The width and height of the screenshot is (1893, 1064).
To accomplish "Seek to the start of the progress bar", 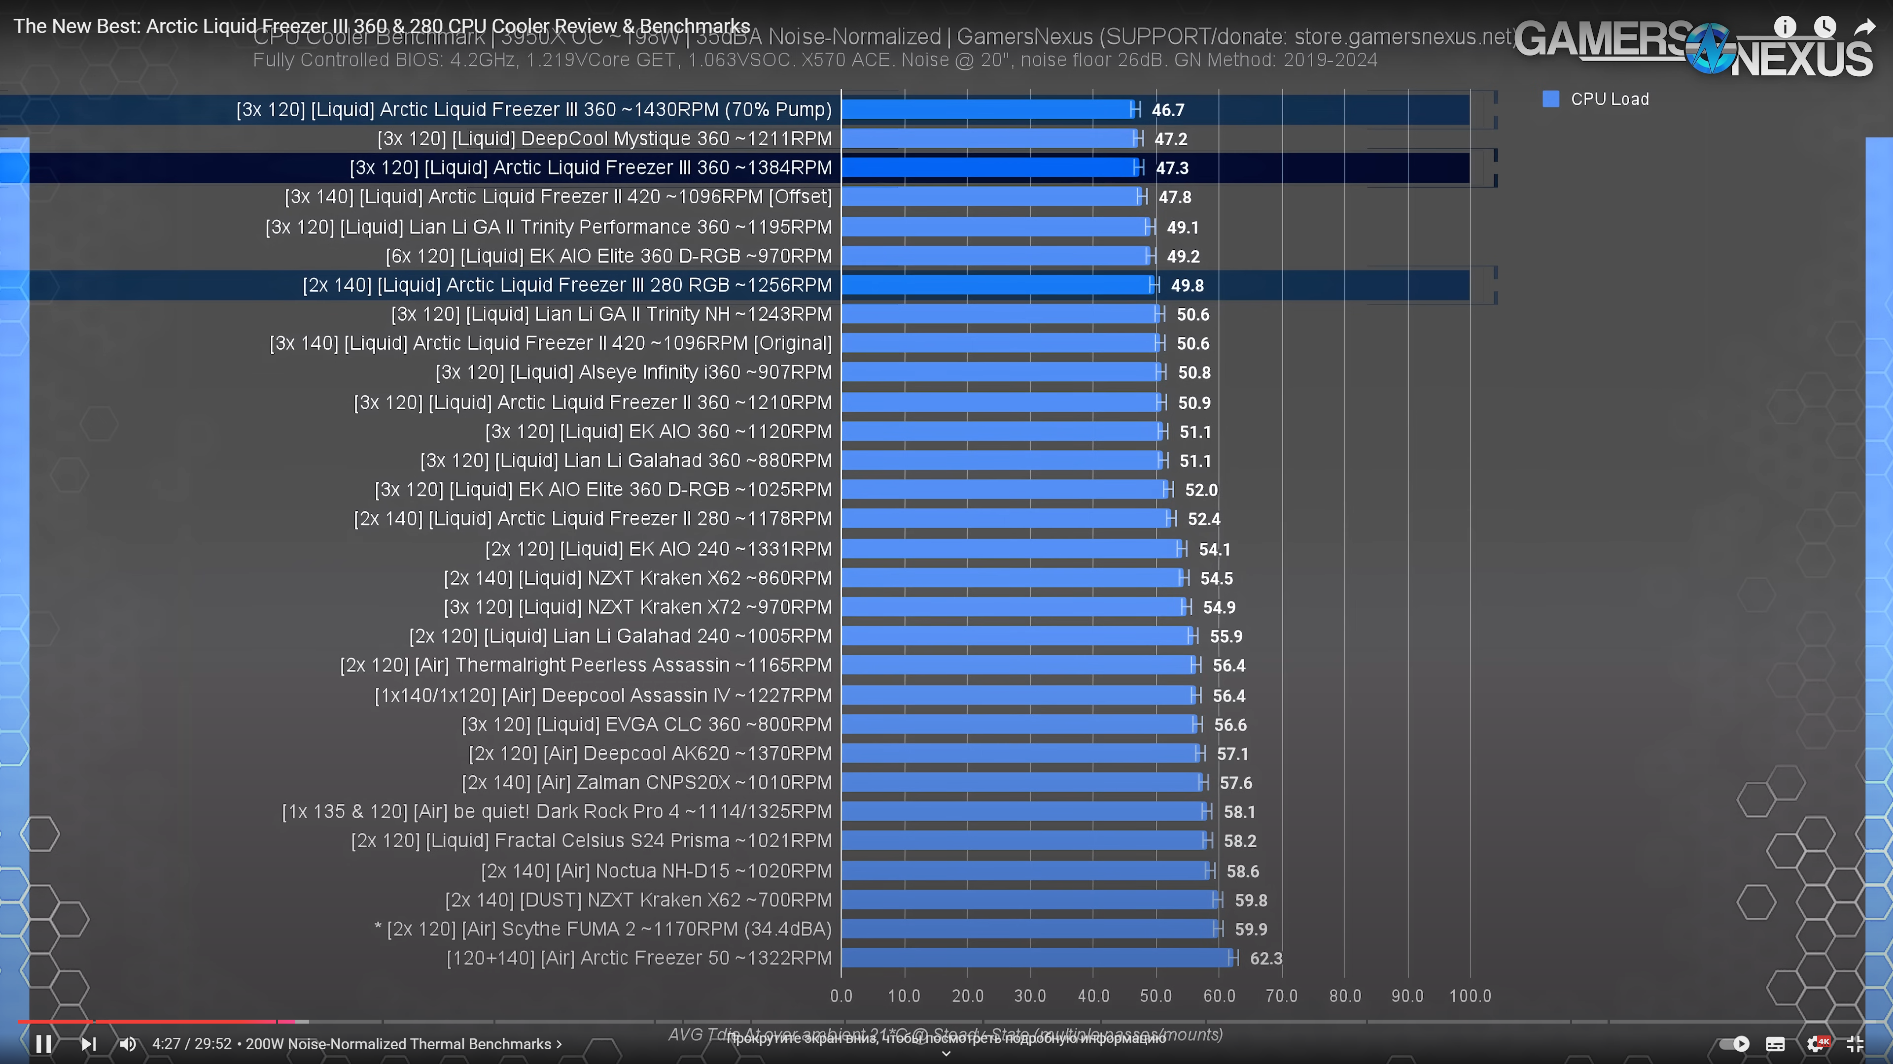I will [19, 1022].
